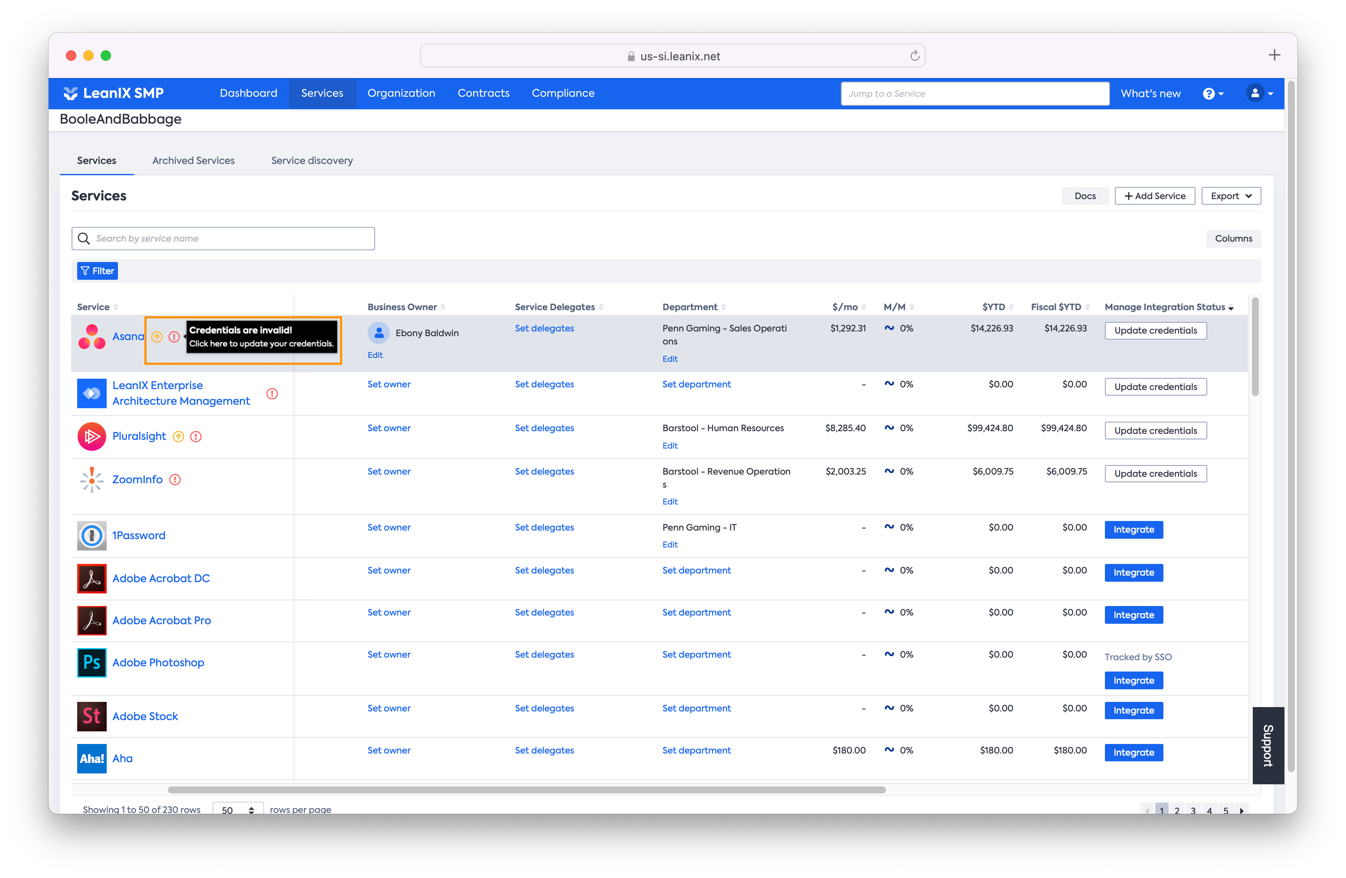The image size is (1346, 878).
Task: Click Integrate button for 1Password
Action: tap(1134, 530)
